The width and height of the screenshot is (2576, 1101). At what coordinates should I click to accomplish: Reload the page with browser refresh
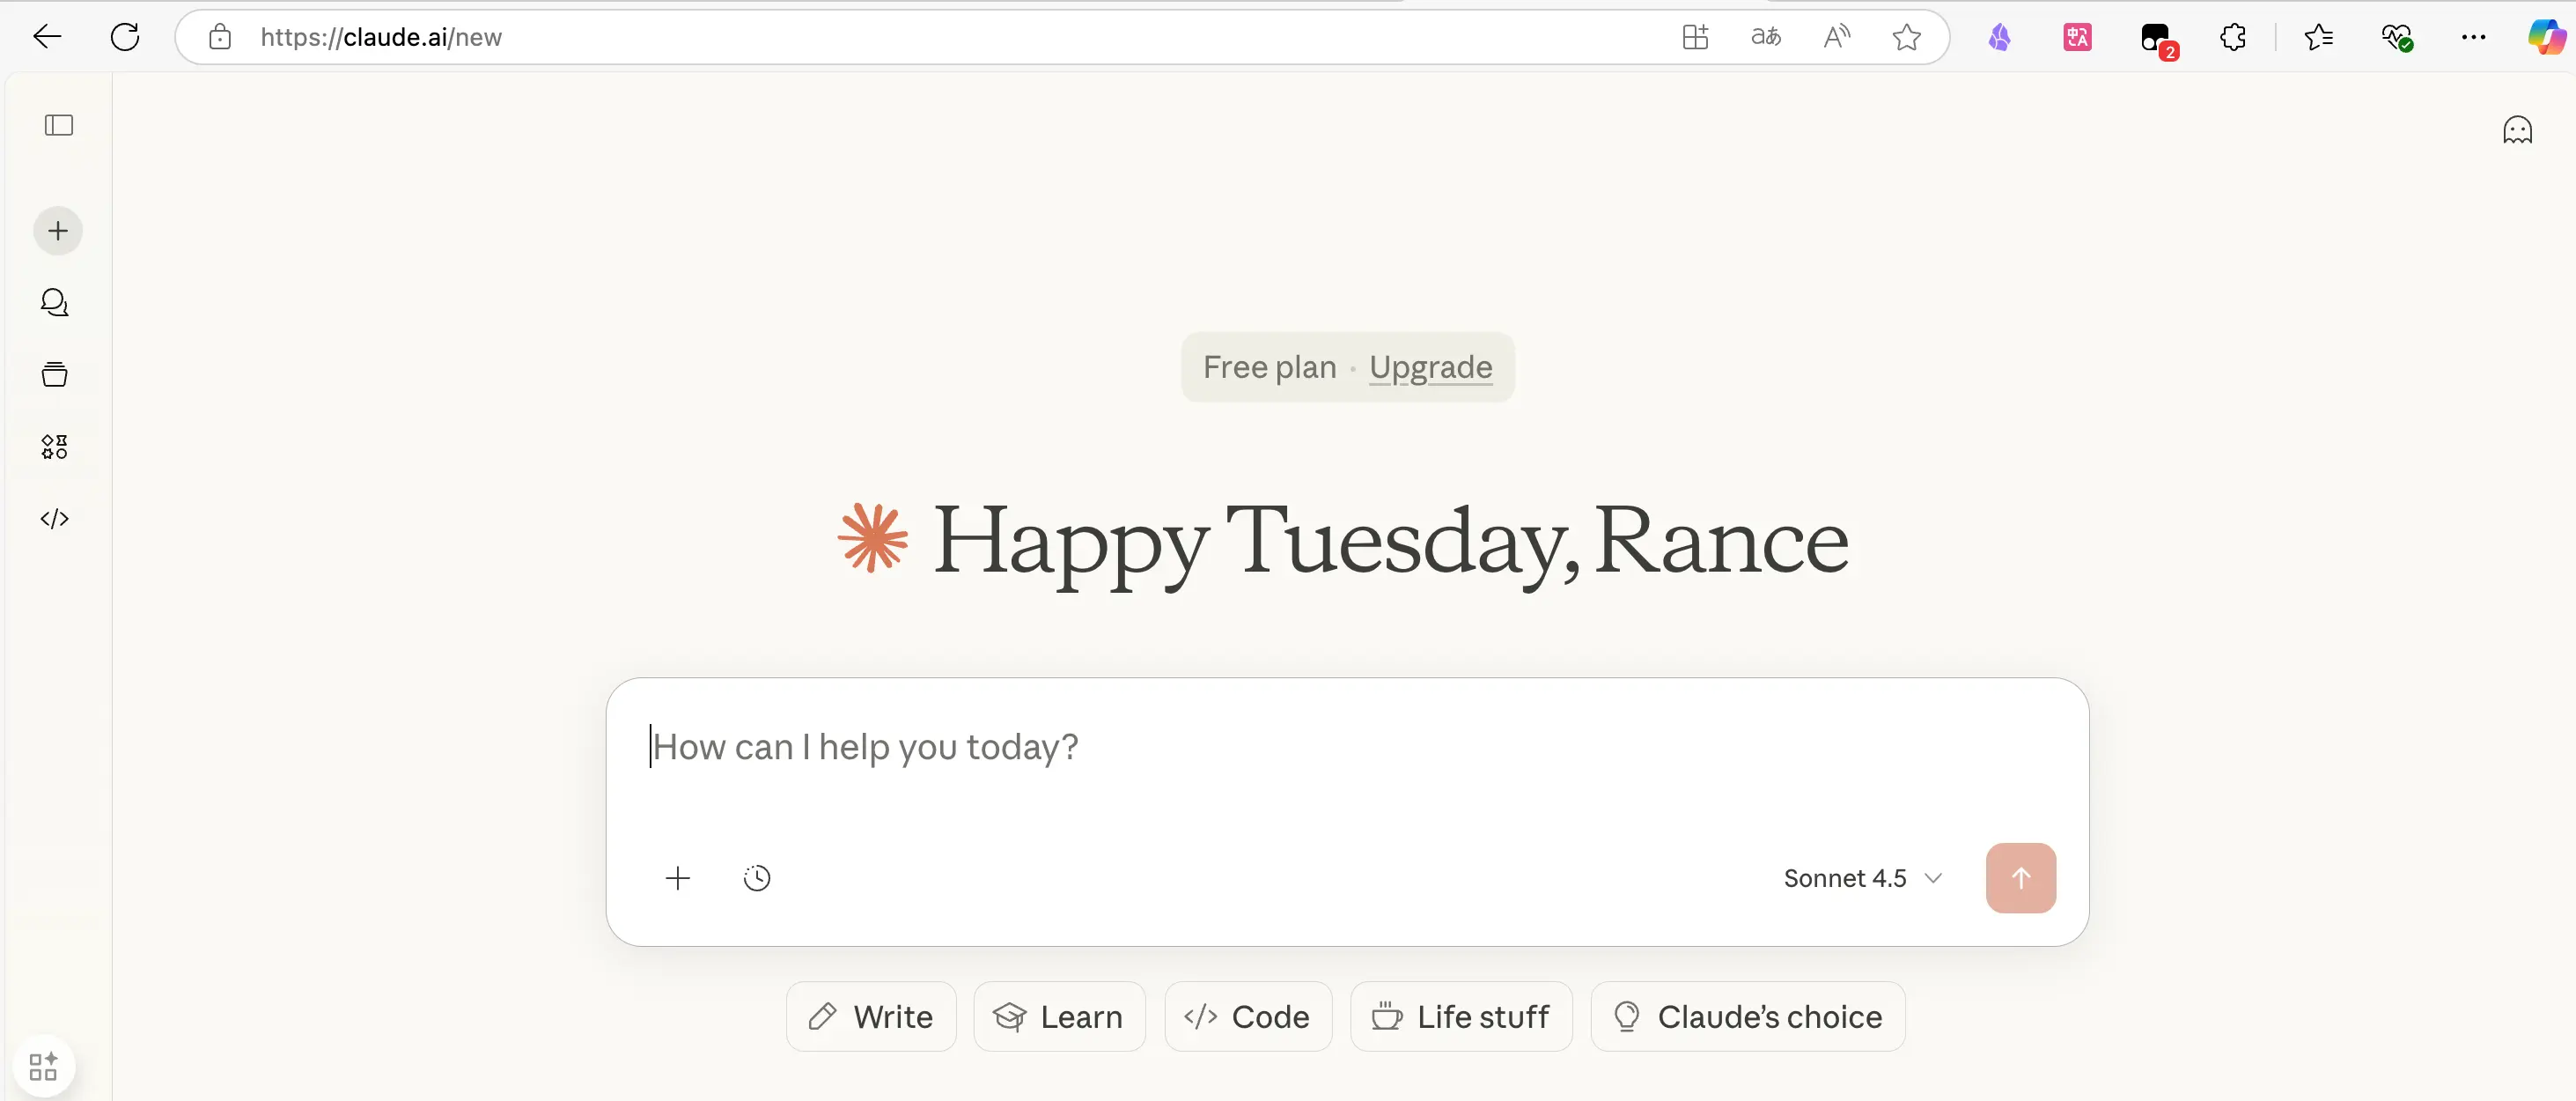125,38
